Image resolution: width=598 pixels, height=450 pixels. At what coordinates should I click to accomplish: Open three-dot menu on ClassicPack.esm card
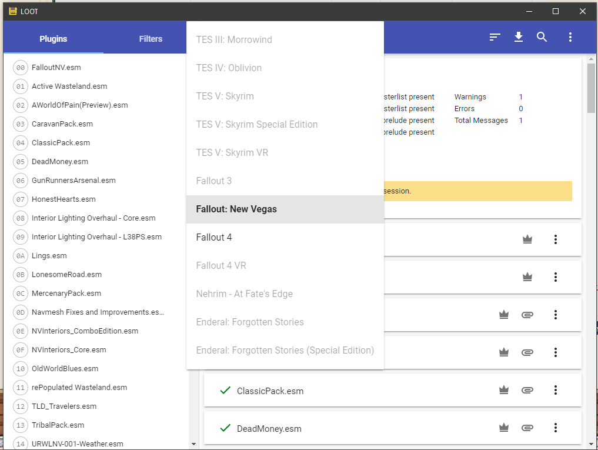coord(555,390)
